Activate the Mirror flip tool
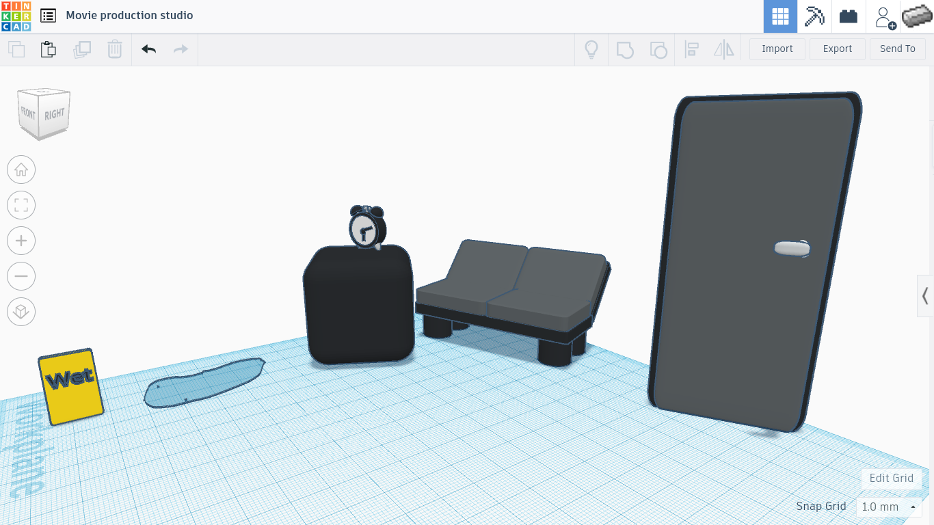 point(723,49)
